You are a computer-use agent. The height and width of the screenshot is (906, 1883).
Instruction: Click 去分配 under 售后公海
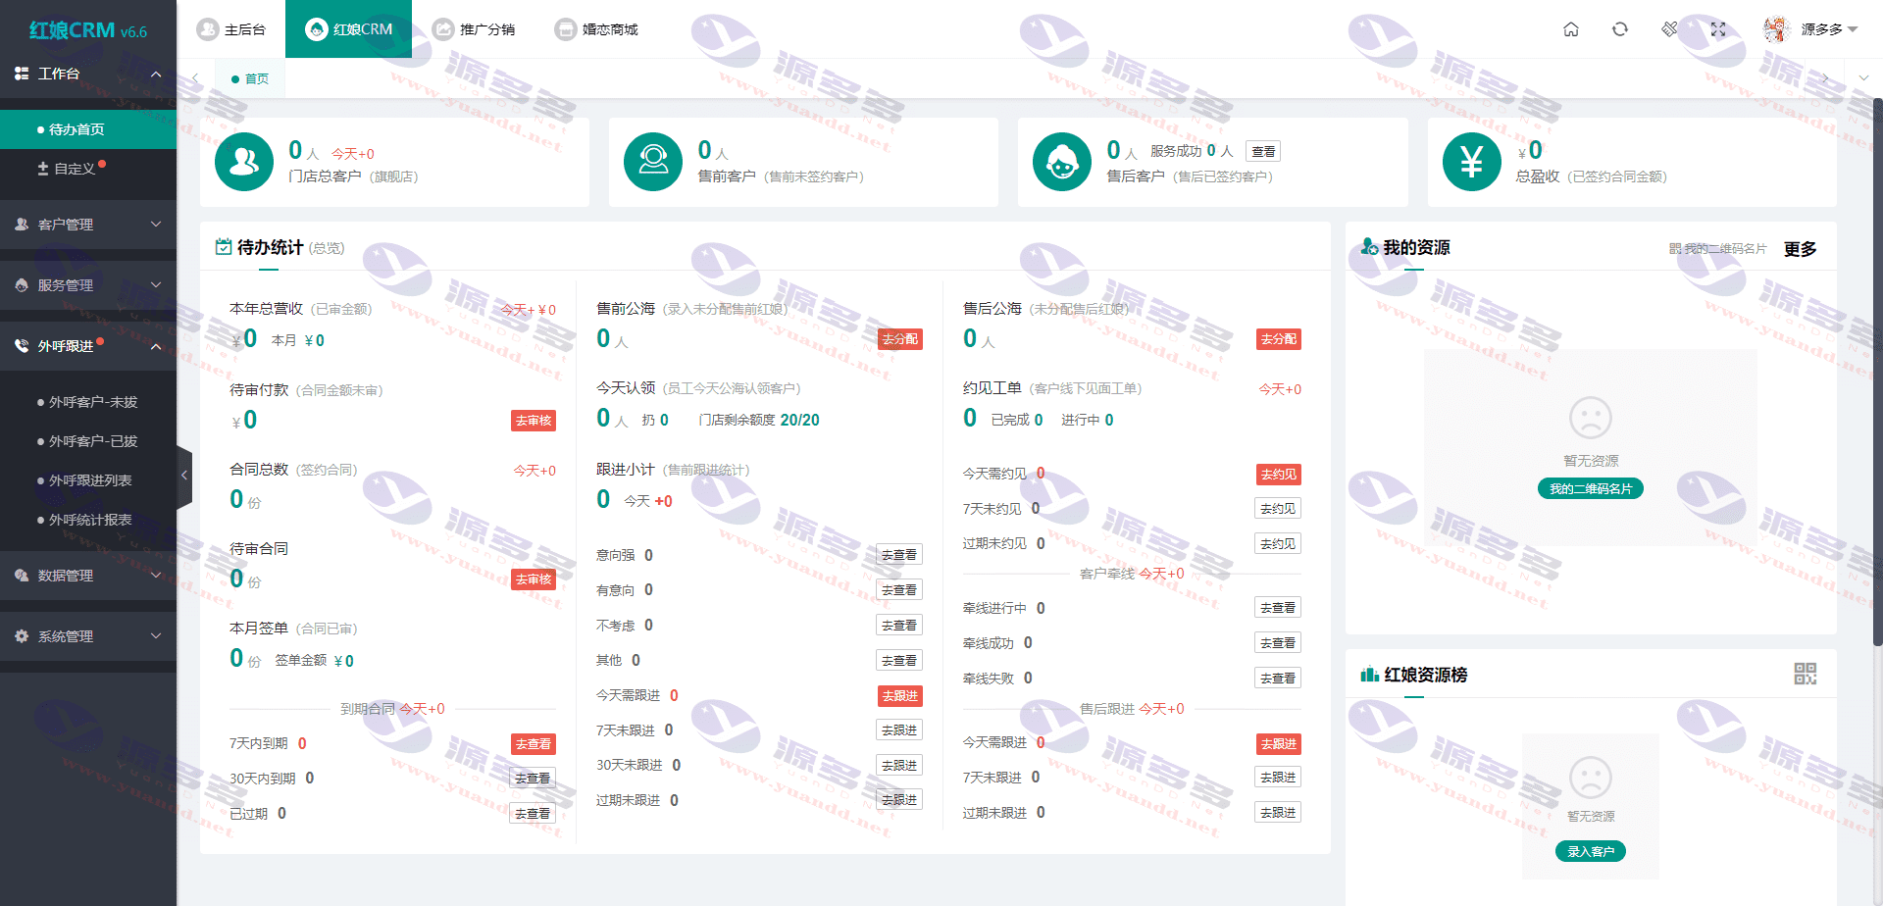tap(1279, 339)
